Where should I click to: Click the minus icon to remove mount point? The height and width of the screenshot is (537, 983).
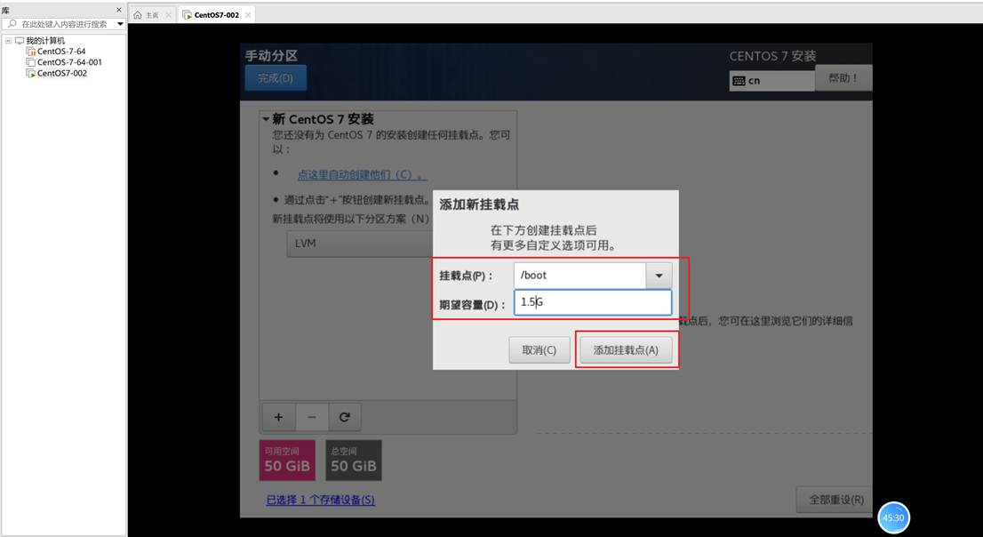pyautogui.click(x=312, y=417)
